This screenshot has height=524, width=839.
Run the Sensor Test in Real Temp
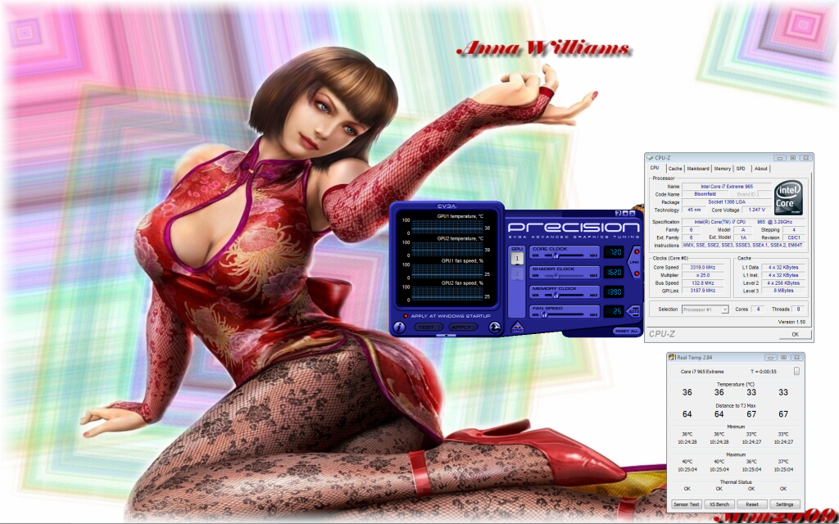[x=687, y=504]
